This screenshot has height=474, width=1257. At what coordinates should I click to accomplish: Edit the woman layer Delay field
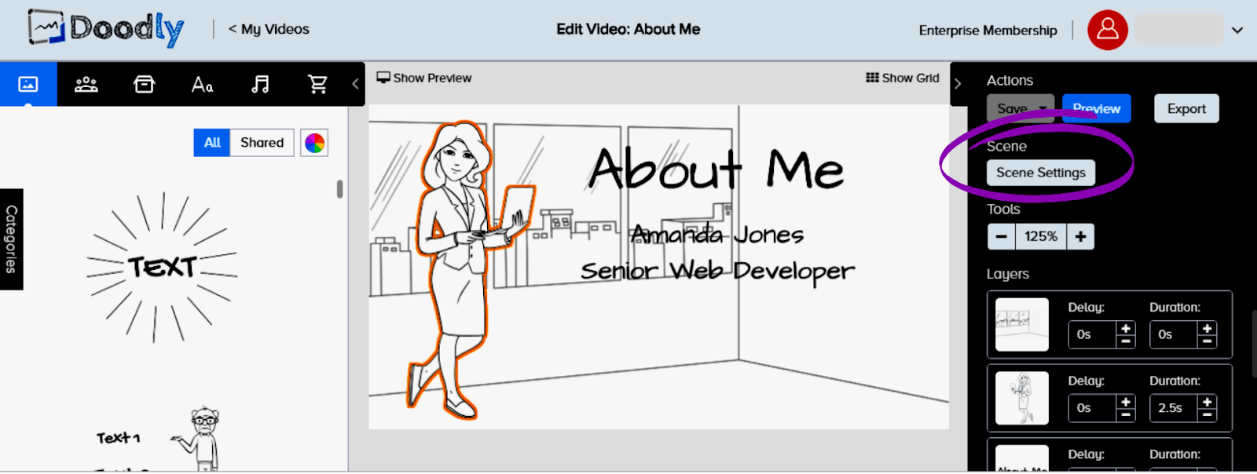pyautogui.click(x=1092, y=408)
